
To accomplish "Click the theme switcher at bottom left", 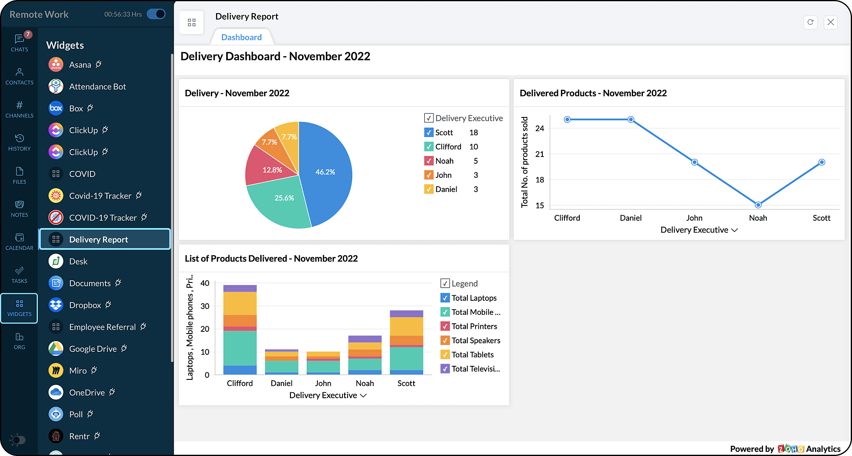I will pos(18,440).
